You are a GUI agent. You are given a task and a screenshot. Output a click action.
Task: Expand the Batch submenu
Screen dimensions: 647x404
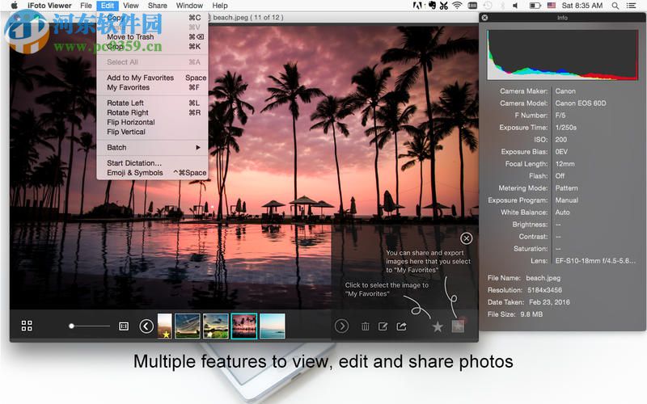tap(152, 147)
